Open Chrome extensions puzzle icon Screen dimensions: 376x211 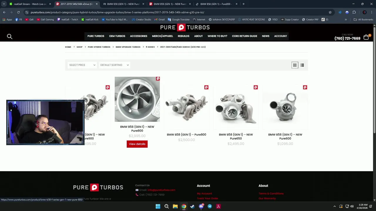[354, 12]
